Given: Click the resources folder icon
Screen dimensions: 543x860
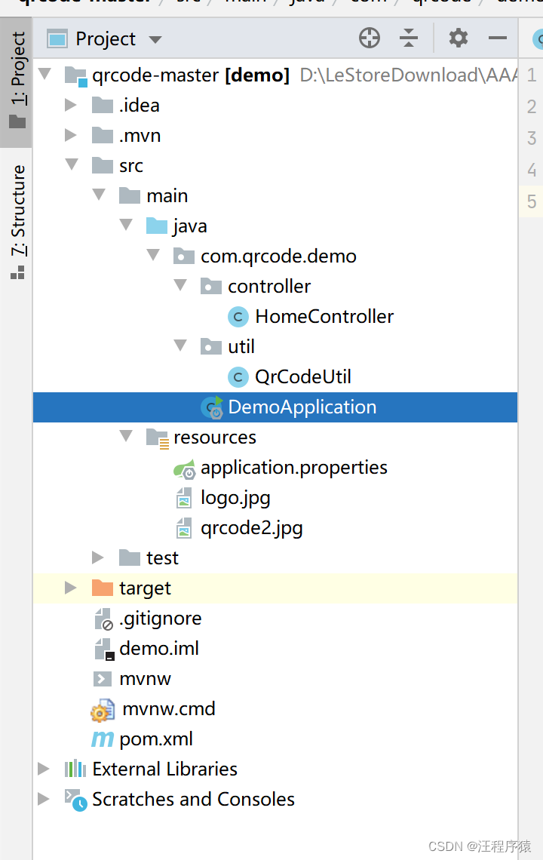Looking at the screenshot, I should [158, 438].
